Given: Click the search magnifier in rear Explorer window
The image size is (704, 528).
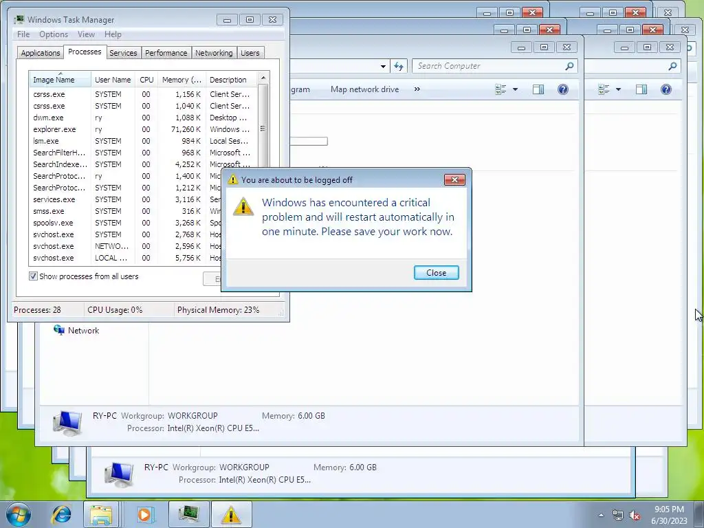Looking at the screenshot, I should coord(672,66).
